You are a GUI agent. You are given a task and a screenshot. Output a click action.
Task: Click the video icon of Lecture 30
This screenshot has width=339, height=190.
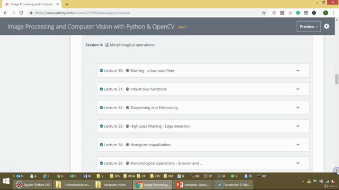127,70
